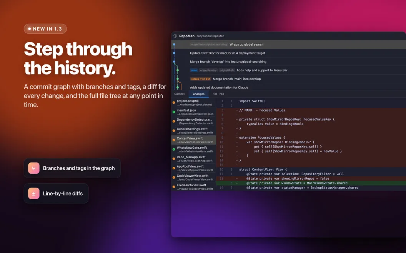Click the 'Line-by-line diffs' feature card

click(x=56, y=194)
